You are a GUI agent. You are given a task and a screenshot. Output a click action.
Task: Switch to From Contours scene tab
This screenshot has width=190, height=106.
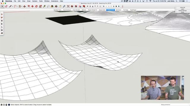[x=67, y=10]
